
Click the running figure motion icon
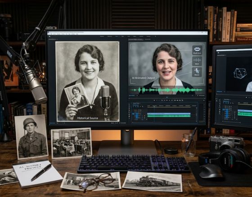point(197,71)
